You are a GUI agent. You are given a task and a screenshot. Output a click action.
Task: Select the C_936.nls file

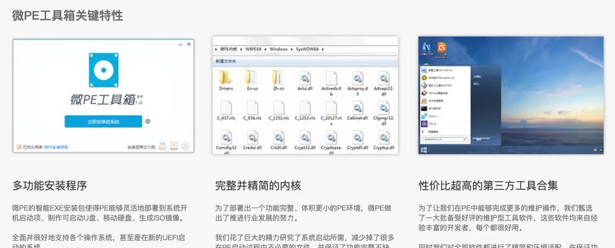252,110
